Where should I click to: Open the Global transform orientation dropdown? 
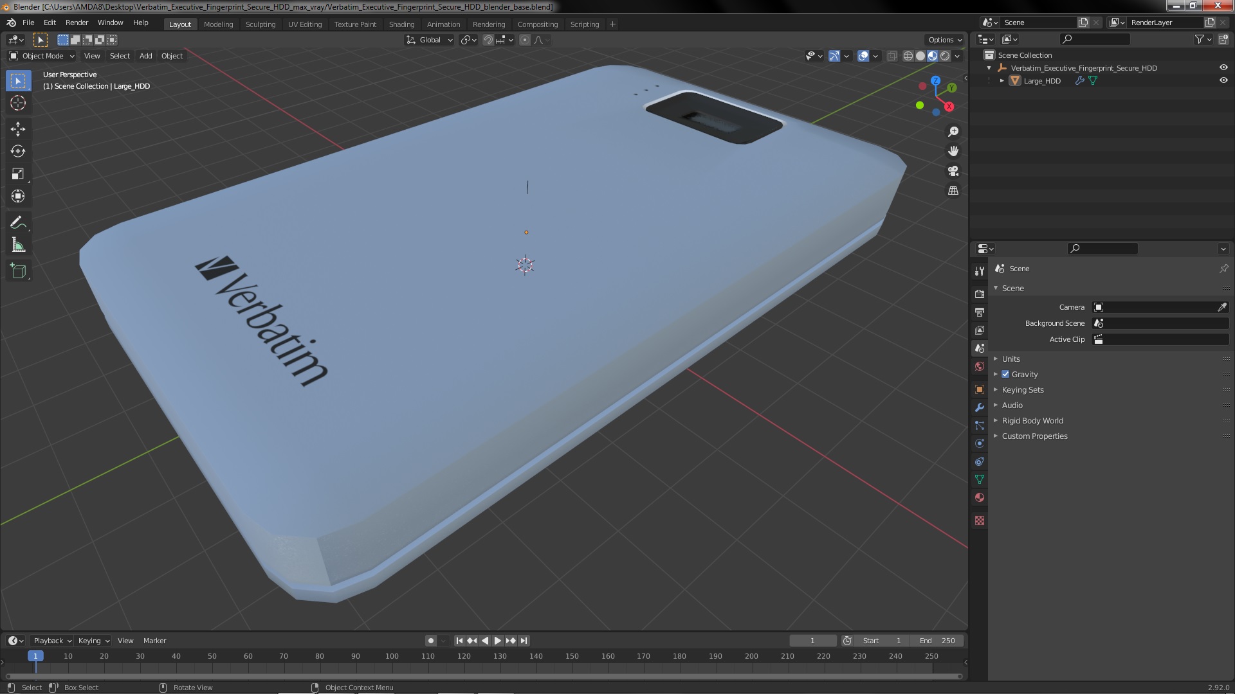tap(429, 40)
